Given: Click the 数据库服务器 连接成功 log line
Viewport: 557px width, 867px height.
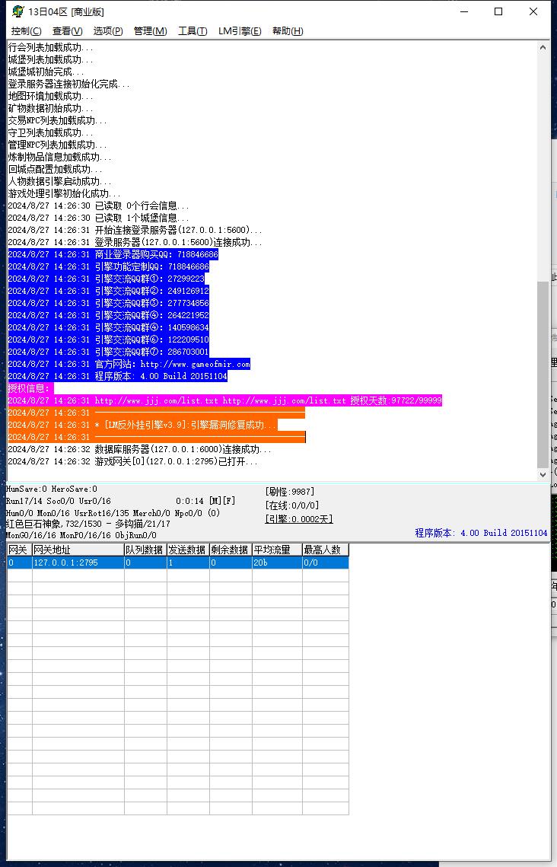Looking at the screenshot, I should tap(139, 449).
